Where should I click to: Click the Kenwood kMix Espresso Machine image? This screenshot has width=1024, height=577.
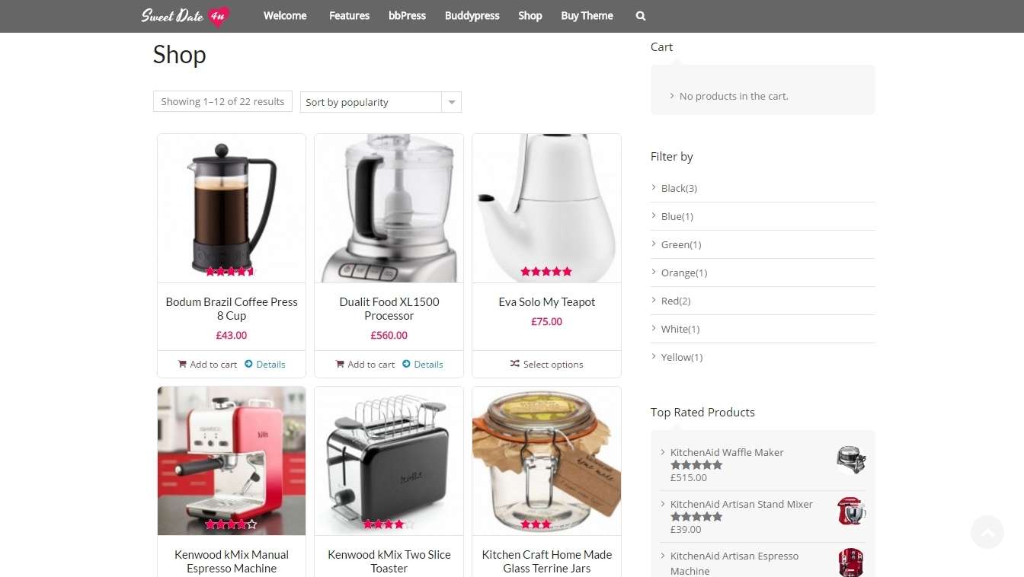click(x=232, y=461)
